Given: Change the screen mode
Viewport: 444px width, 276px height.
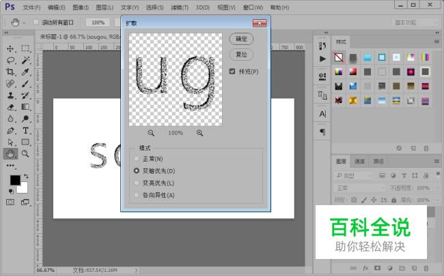Looking at the screenshot, I should pyautogui.click(x=25, y=202).
